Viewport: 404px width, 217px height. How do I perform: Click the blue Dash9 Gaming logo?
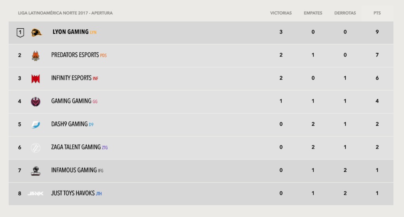coord(36,125)
